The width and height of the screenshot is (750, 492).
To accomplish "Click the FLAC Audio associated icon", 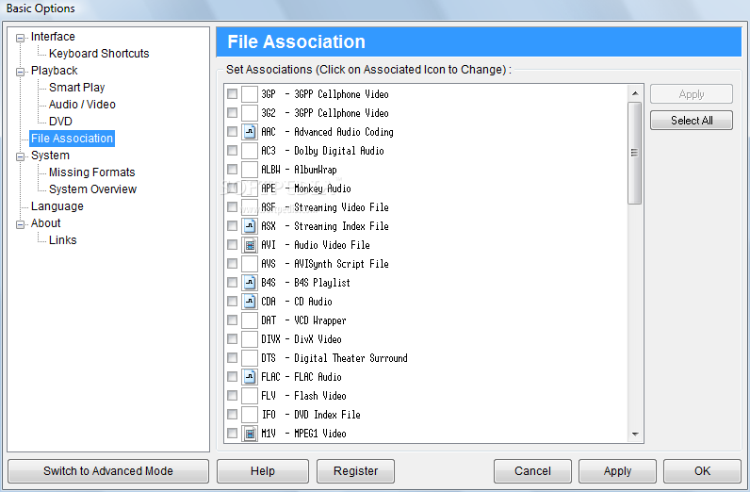I will (x=250, y=377).
